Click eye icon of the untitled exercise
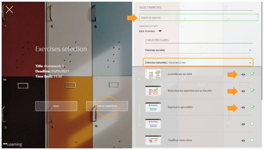Screen dimensions: 264x150 (243, 124)
